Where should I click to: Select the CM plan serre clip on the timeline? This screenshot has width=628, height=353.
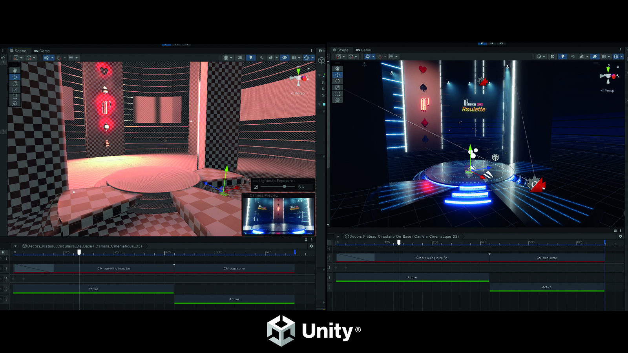(x=234, y=268)
